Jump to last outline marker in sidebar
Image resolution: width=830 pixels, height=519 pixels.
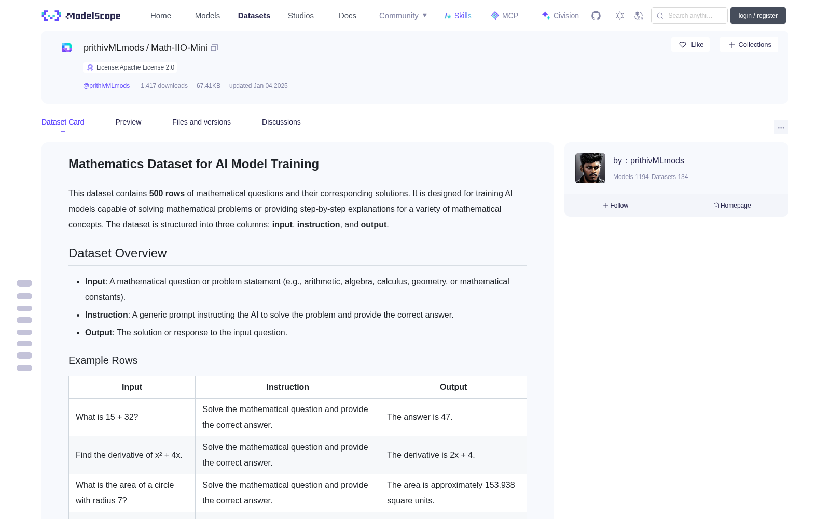click(x=24, y=368)
